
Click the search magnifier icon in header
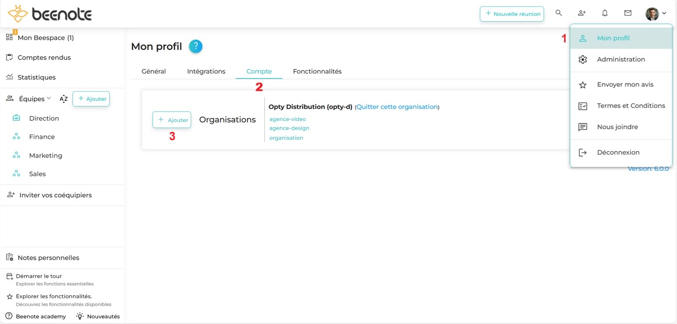click(x=559, y=13)
